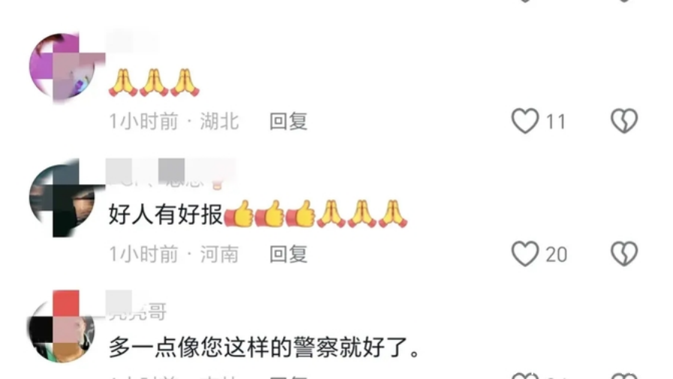Tap the 1小时前 · 湖北 timestamp
This screenshot has width=673, height=379.
click(x=174, y=122)
